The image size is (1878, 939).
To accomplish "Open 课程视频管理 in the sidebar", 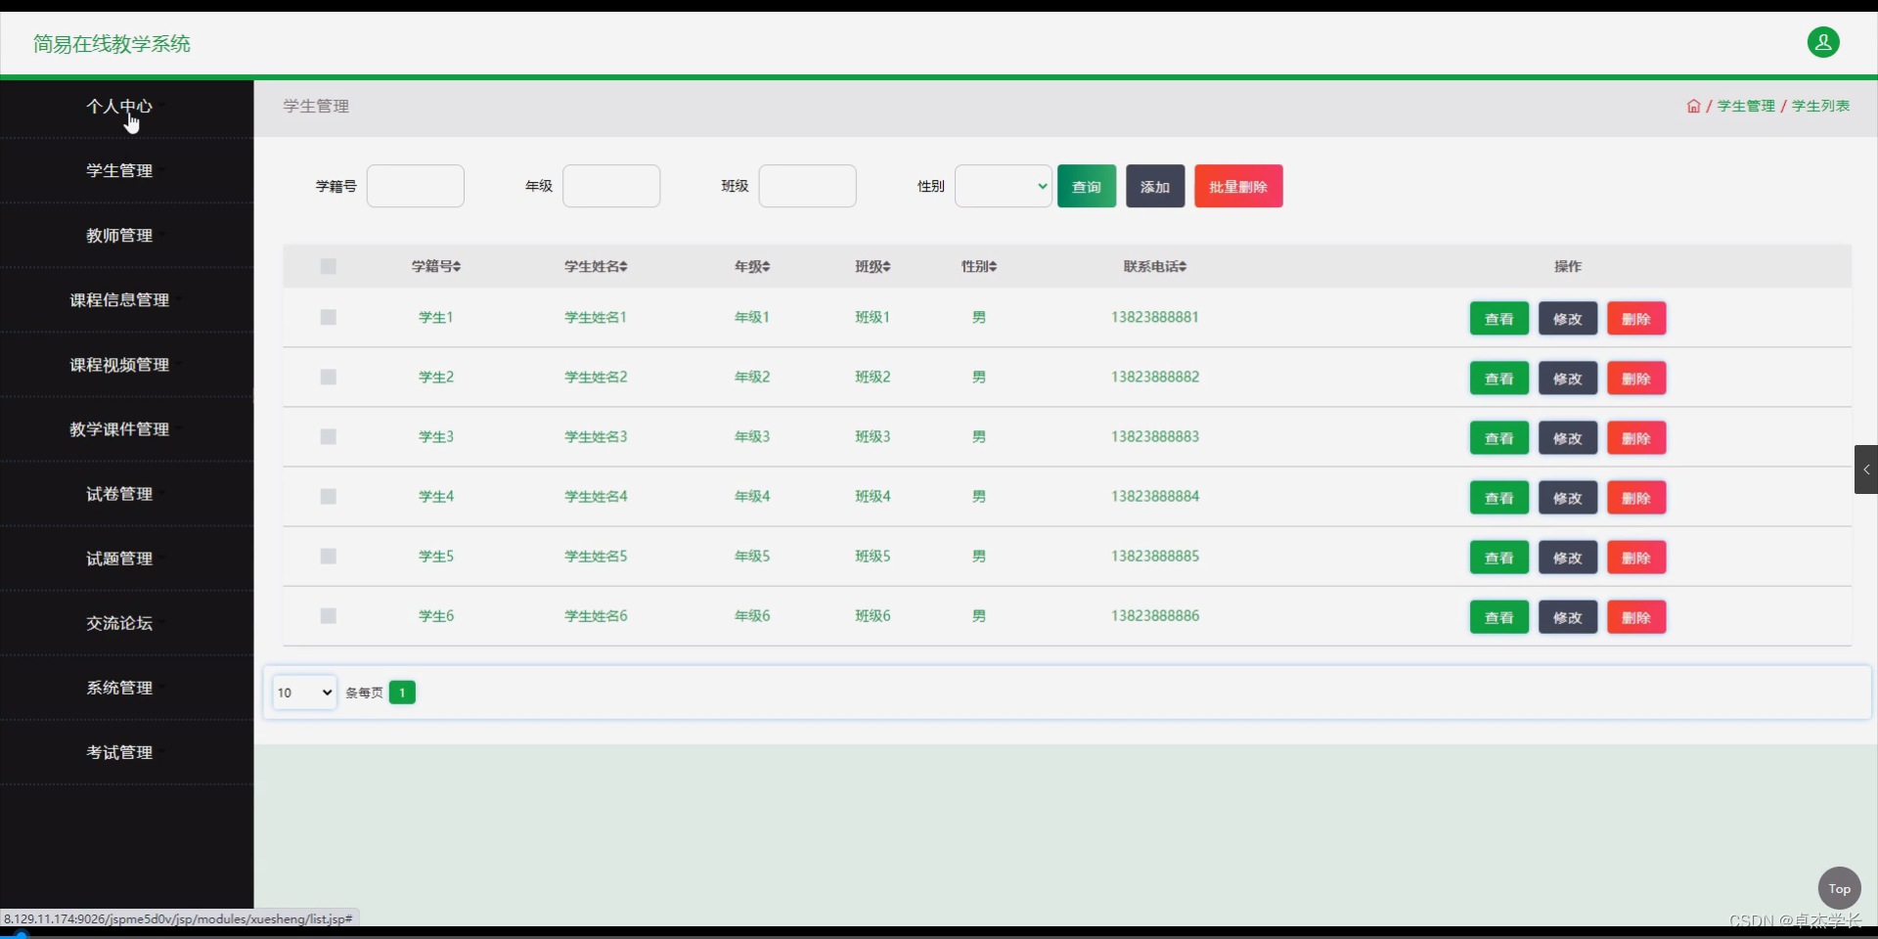I will [119, 364].
